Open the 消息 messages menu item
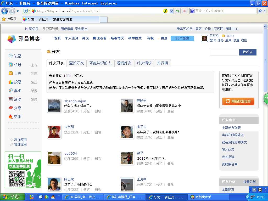 164,38
